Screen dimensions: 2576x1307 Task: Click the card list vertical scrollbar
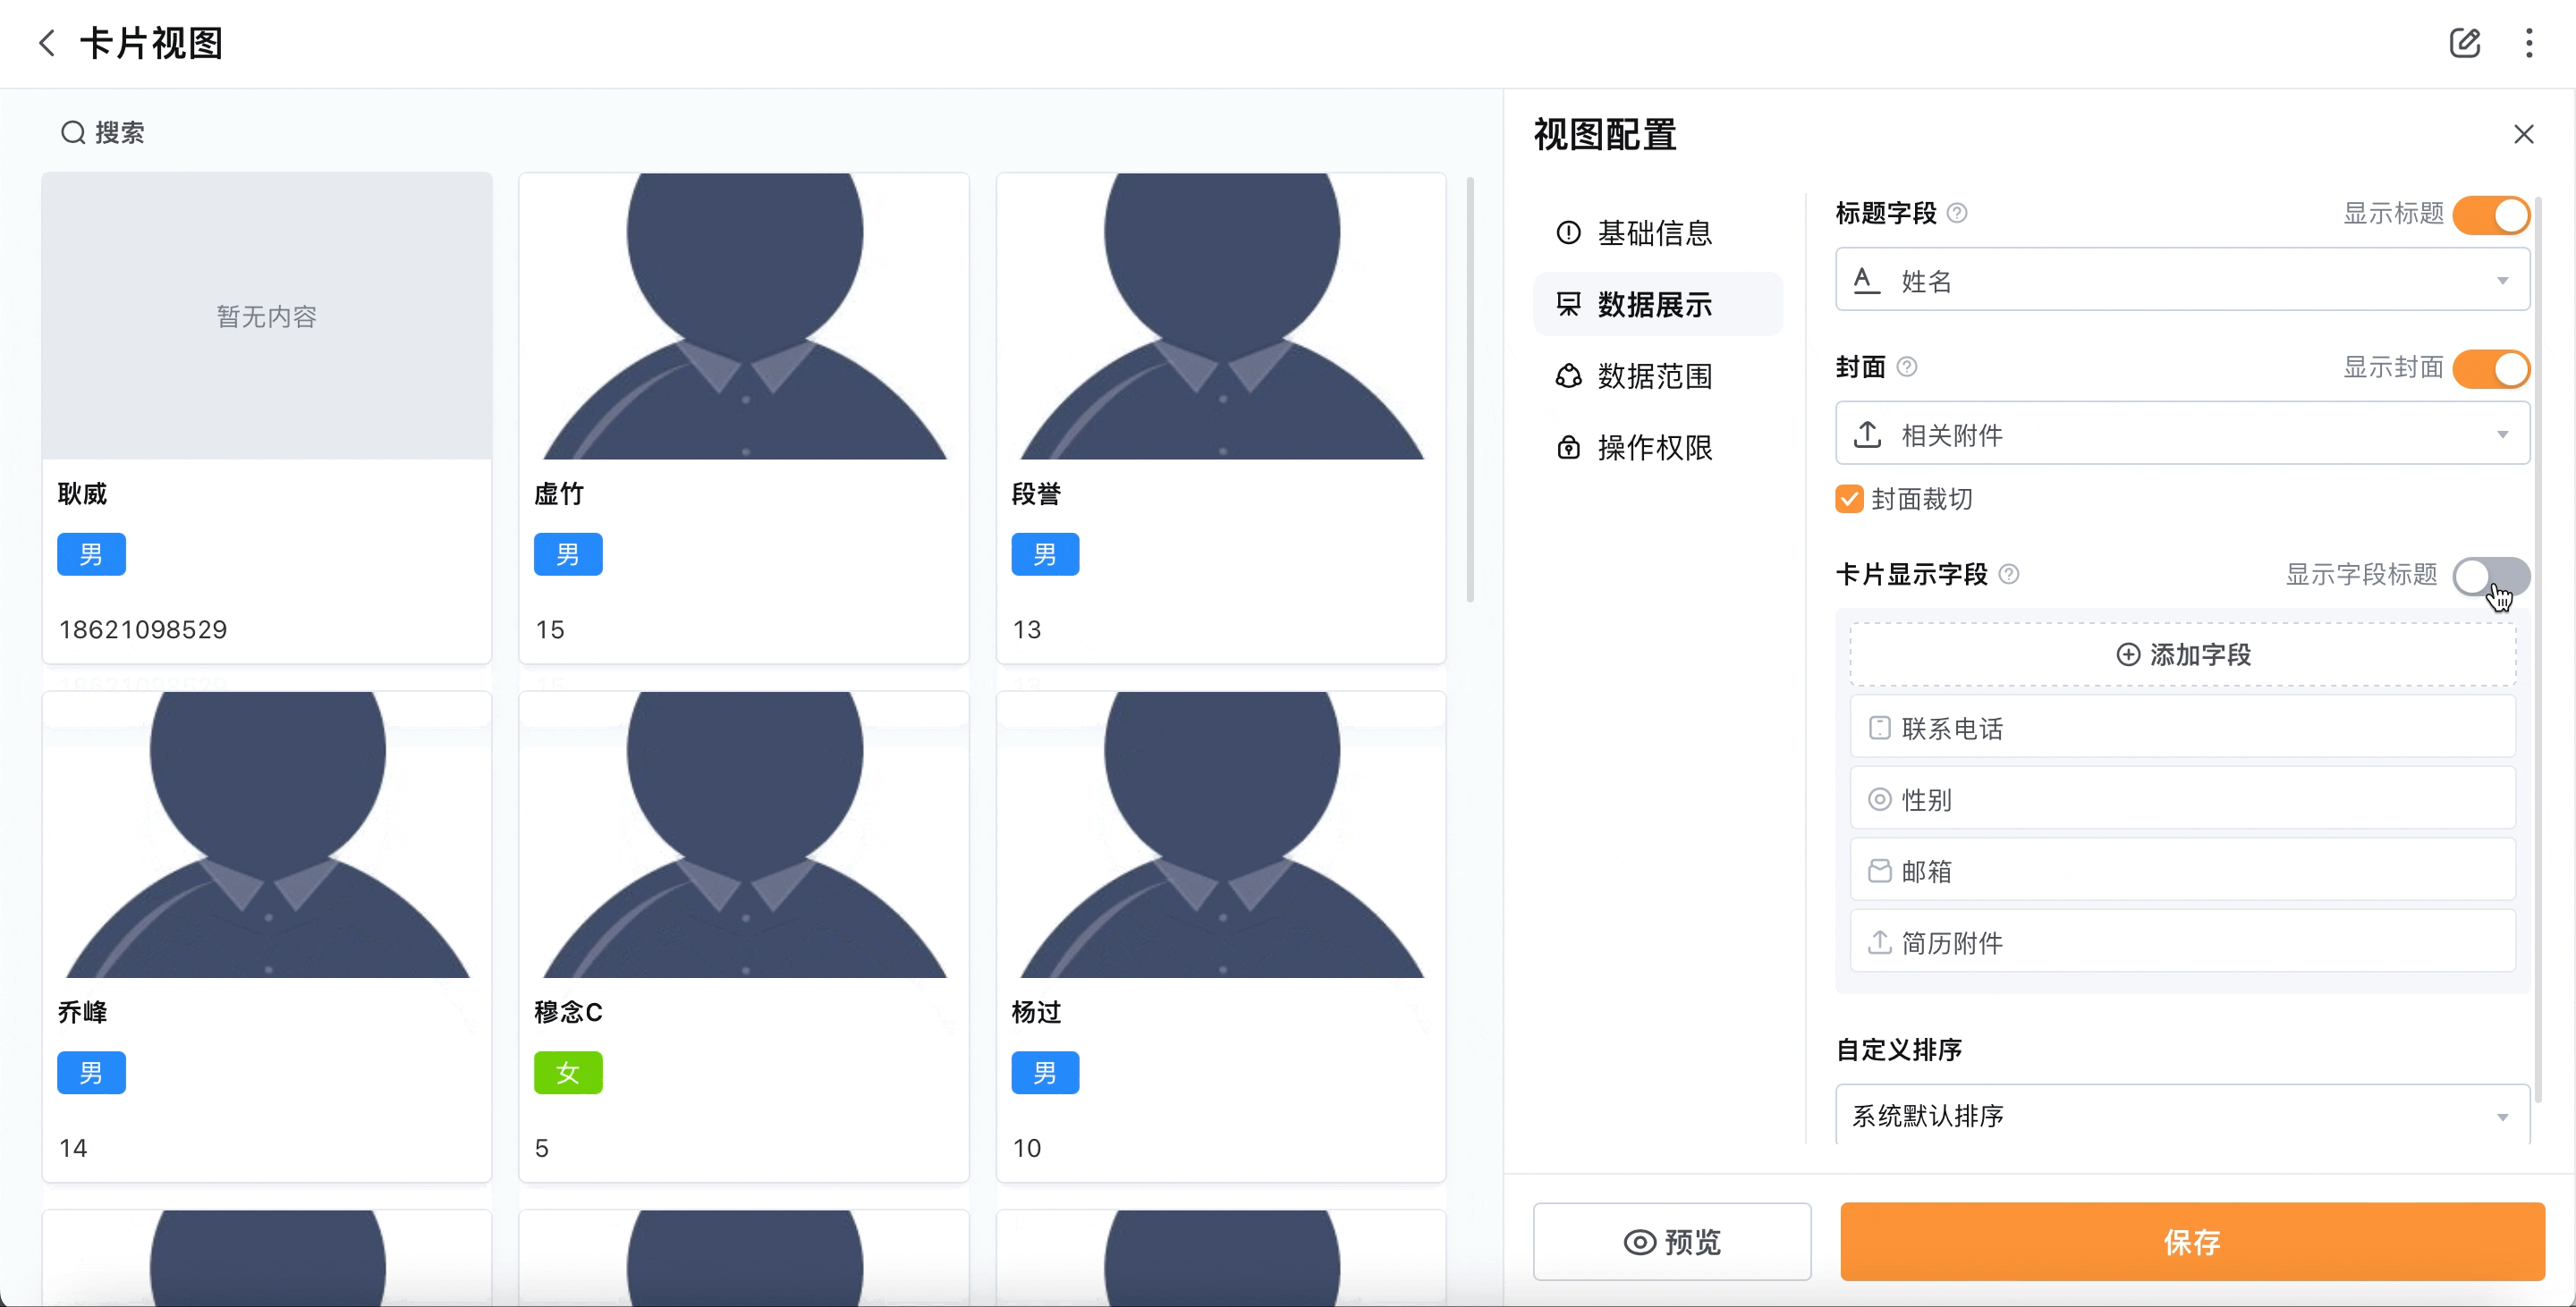point(1469,390)
